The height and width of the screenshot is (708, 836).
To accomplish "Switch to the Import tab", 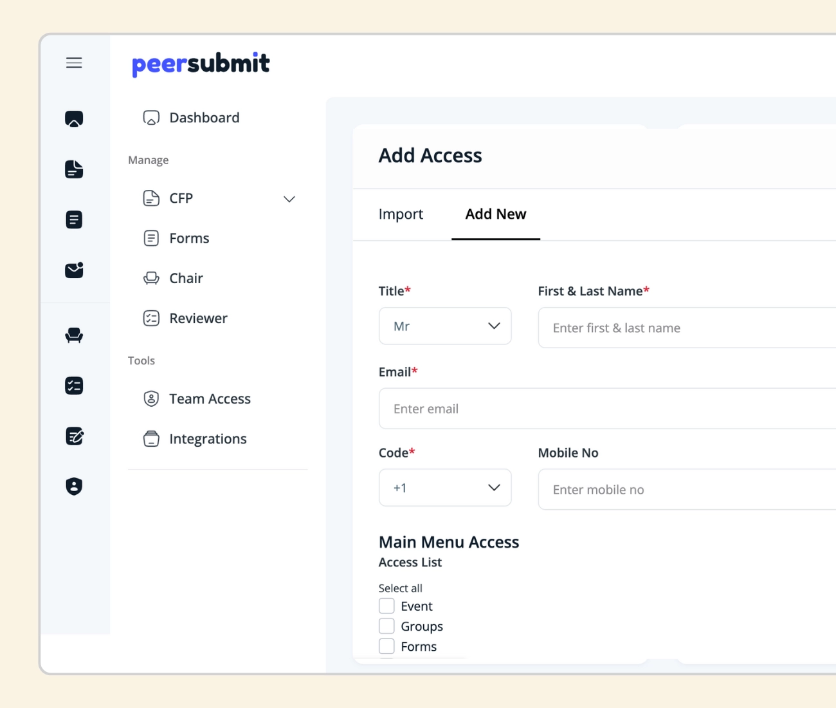I will (x=401, y=214).
